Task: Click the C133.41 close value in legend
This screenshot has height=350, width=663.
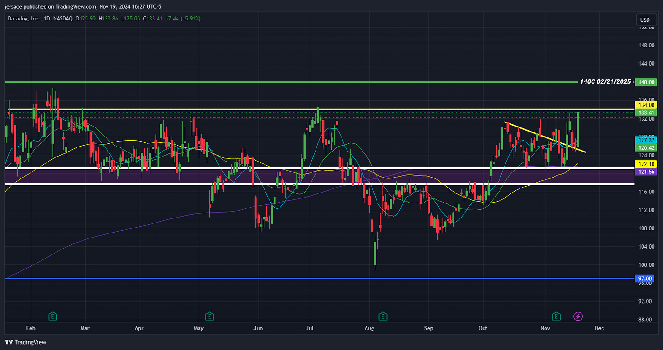Action: (153, 19)
